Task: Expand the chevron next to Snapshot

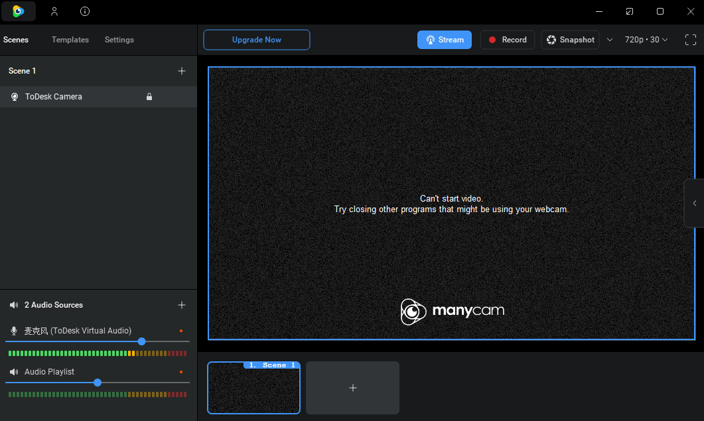Action: click(x=610, y=39)
